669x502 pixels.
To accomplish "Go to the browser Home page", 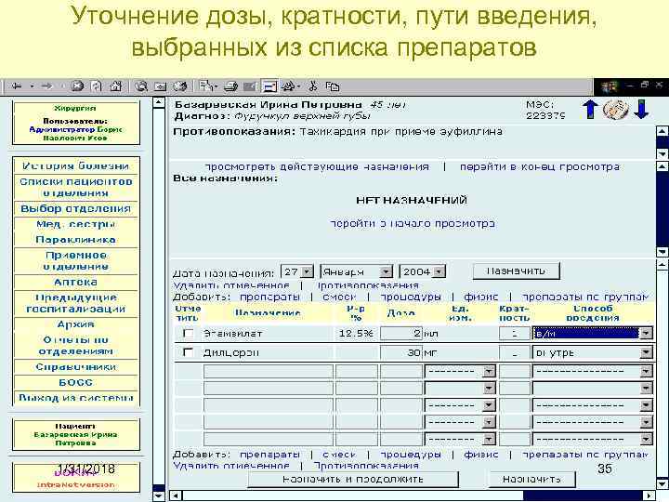I will click(116, 86).
